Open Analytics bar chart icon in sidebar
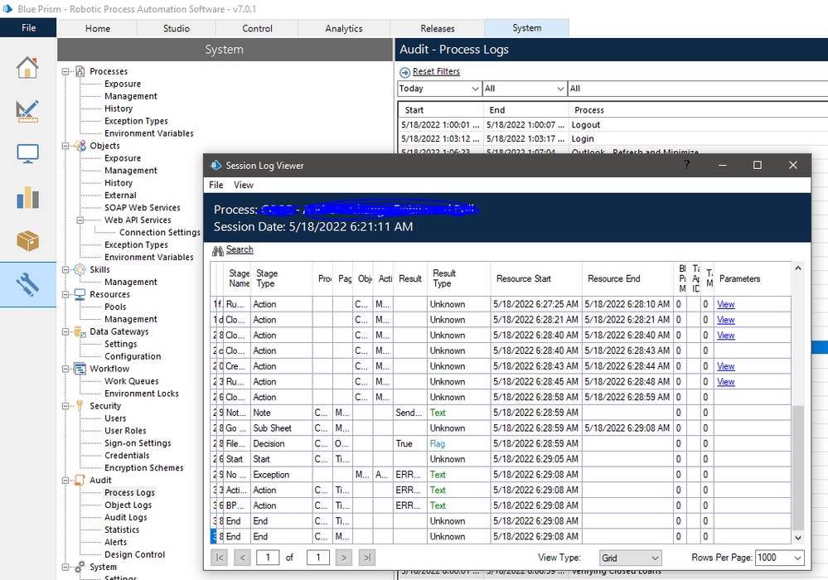The image size is (828, 580). (27, 197)
